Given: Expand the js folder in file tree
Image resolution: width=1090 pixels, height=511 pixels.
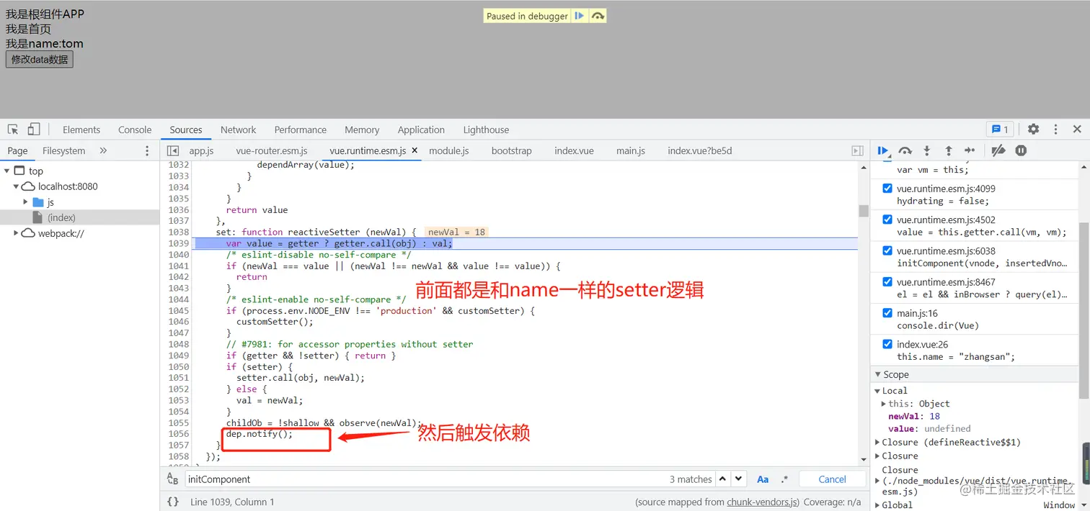Looking at the screenshot, I should click(x=25, y=202).
